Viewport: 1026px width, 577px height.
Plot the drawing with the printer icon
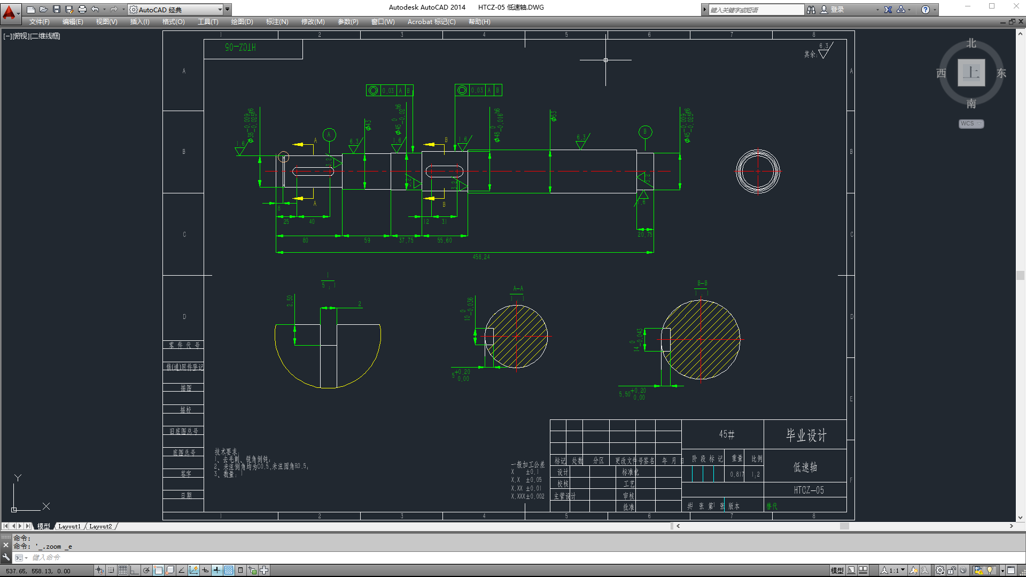pos(82,10)
